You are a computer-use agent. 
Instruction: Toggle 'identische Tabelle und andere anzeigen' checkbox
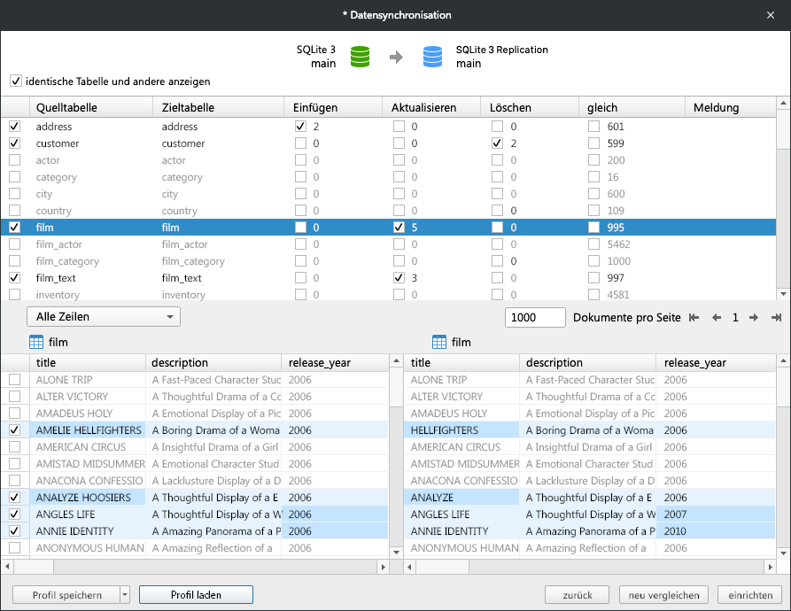(x=16, y=81)
